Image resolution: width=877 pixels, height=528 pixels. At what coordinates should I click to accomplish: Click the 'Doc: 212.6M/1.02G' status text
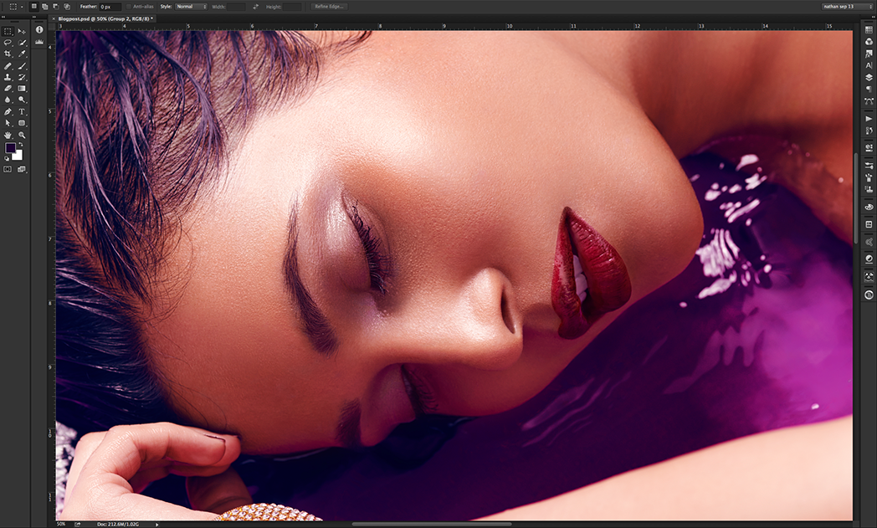118,524
